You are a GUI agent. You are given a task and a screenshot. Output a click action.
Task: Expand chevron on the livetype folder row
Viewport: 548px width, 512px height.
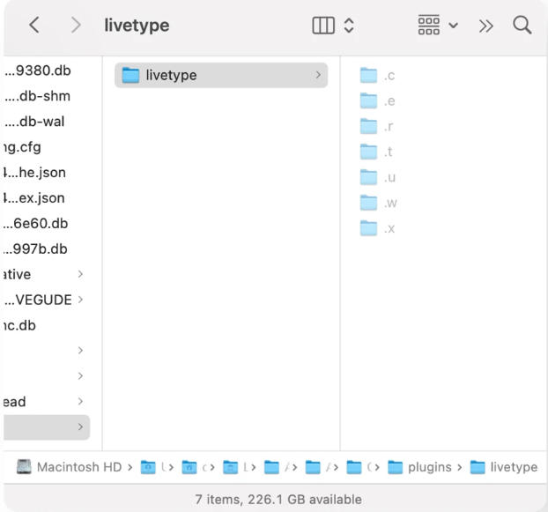point(318,75)
